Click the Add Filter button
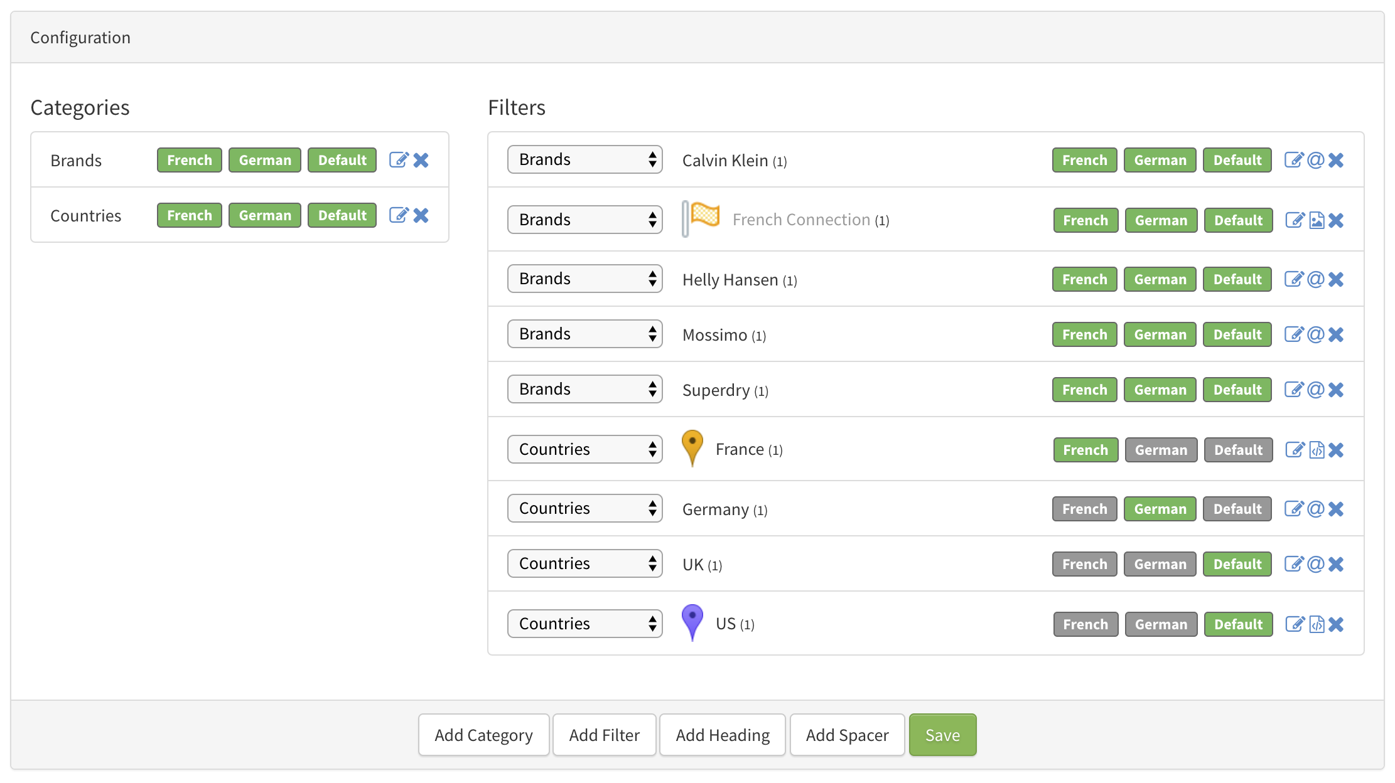The image size is (1395, 783). pyautogui.click(x=605, y=735)
